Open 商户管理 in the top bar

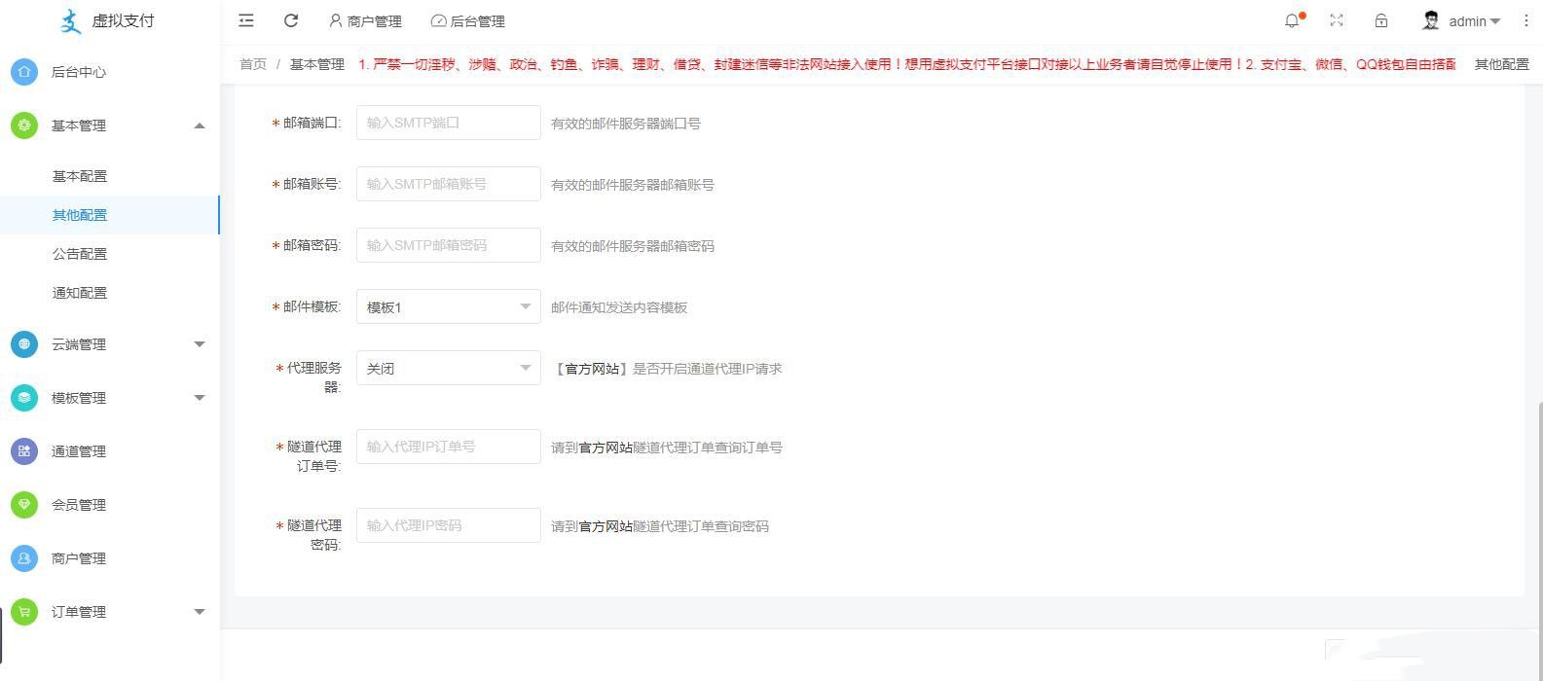coord(365,20)
